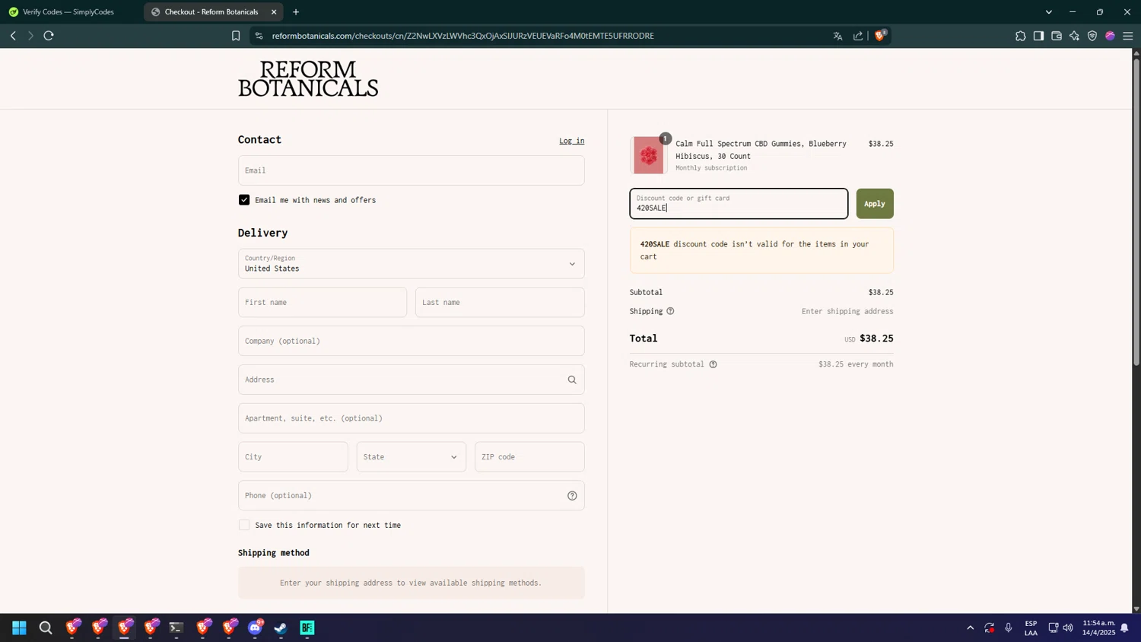Open notifications bell in taskbar

pyautogui.click(x=1124, y=628)
